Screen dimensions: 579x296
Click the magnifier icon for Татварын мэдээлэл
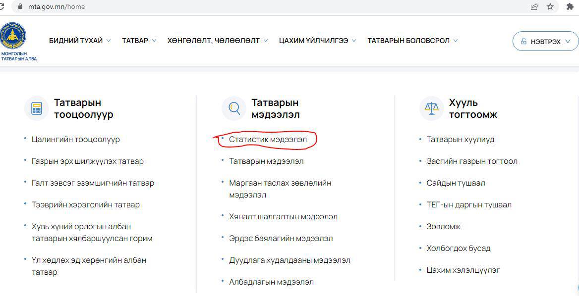click(234, 108)
